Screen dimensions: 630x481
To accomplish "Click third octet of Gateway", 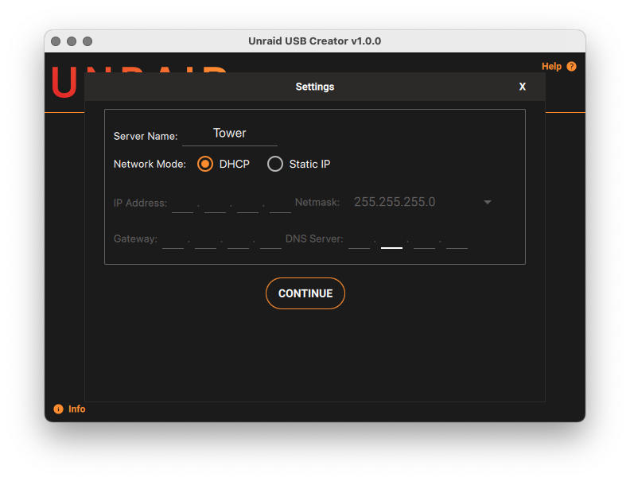I will tap(238, 240).
